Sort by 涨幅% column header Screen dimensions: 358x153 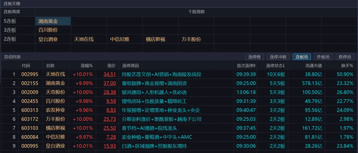point(87,66)
